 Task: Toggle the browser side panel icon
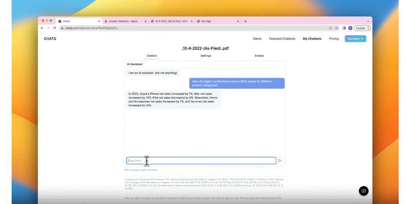pyautogui.click(x=344, y=28)
